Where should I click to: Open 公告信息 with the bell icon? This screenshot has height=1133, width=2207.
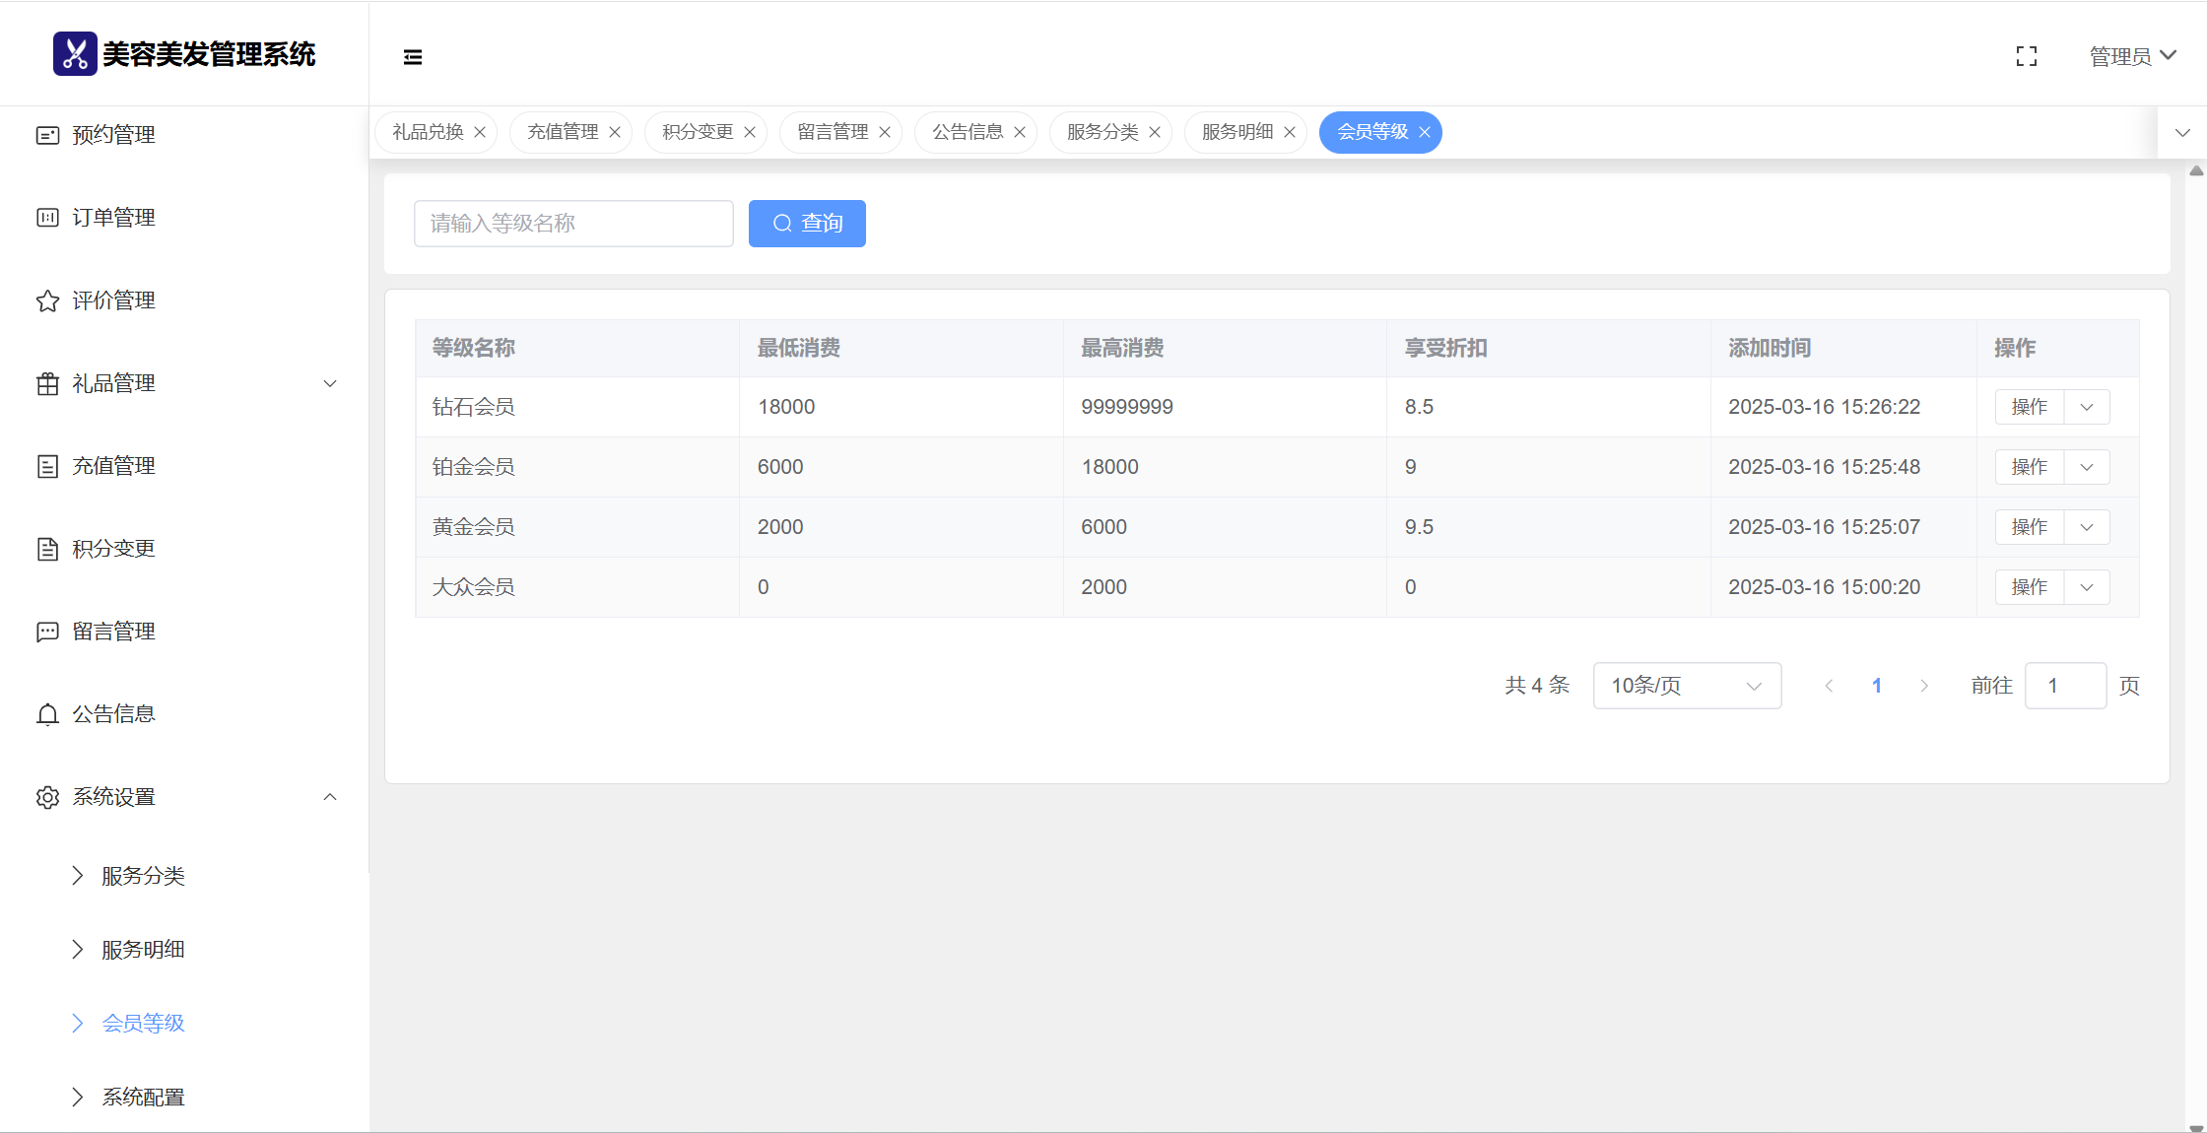[x=113, y=714]
